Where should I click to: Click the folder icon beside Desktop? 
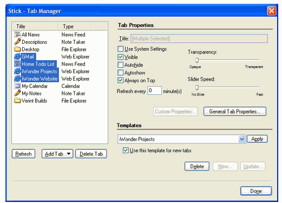coord(17,49)
